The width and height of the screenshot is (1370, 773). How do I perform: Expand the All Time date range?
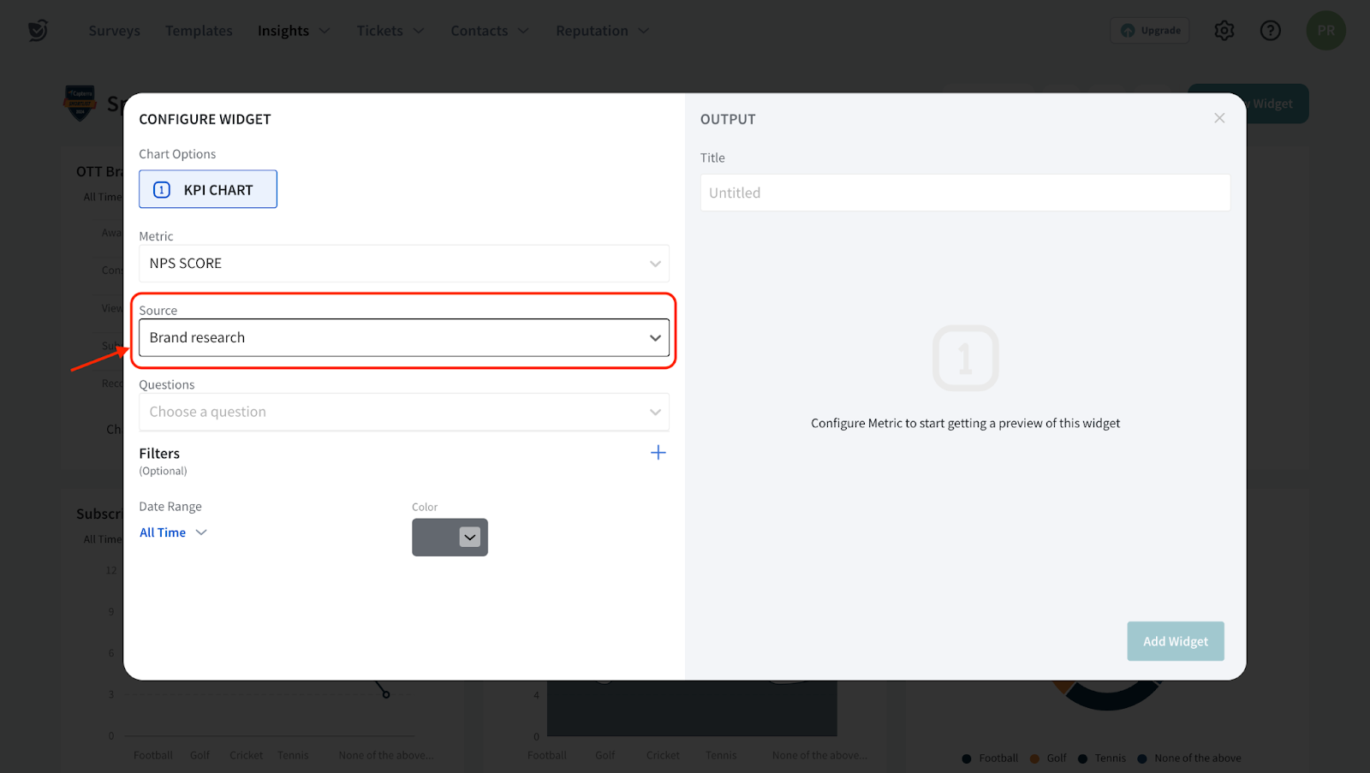(x=173, y=532)
